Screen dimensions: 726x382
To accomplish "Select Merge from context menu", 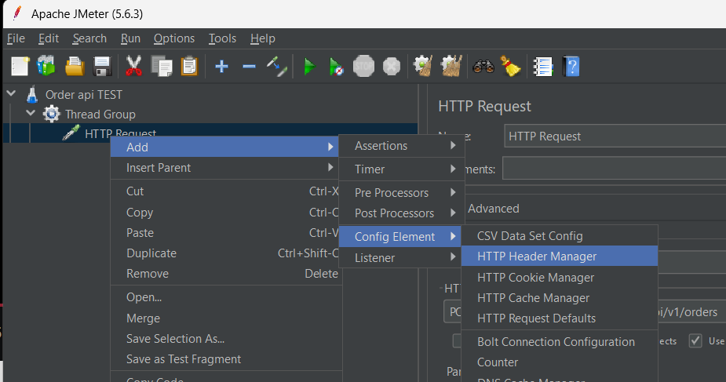I will point(225,318).
